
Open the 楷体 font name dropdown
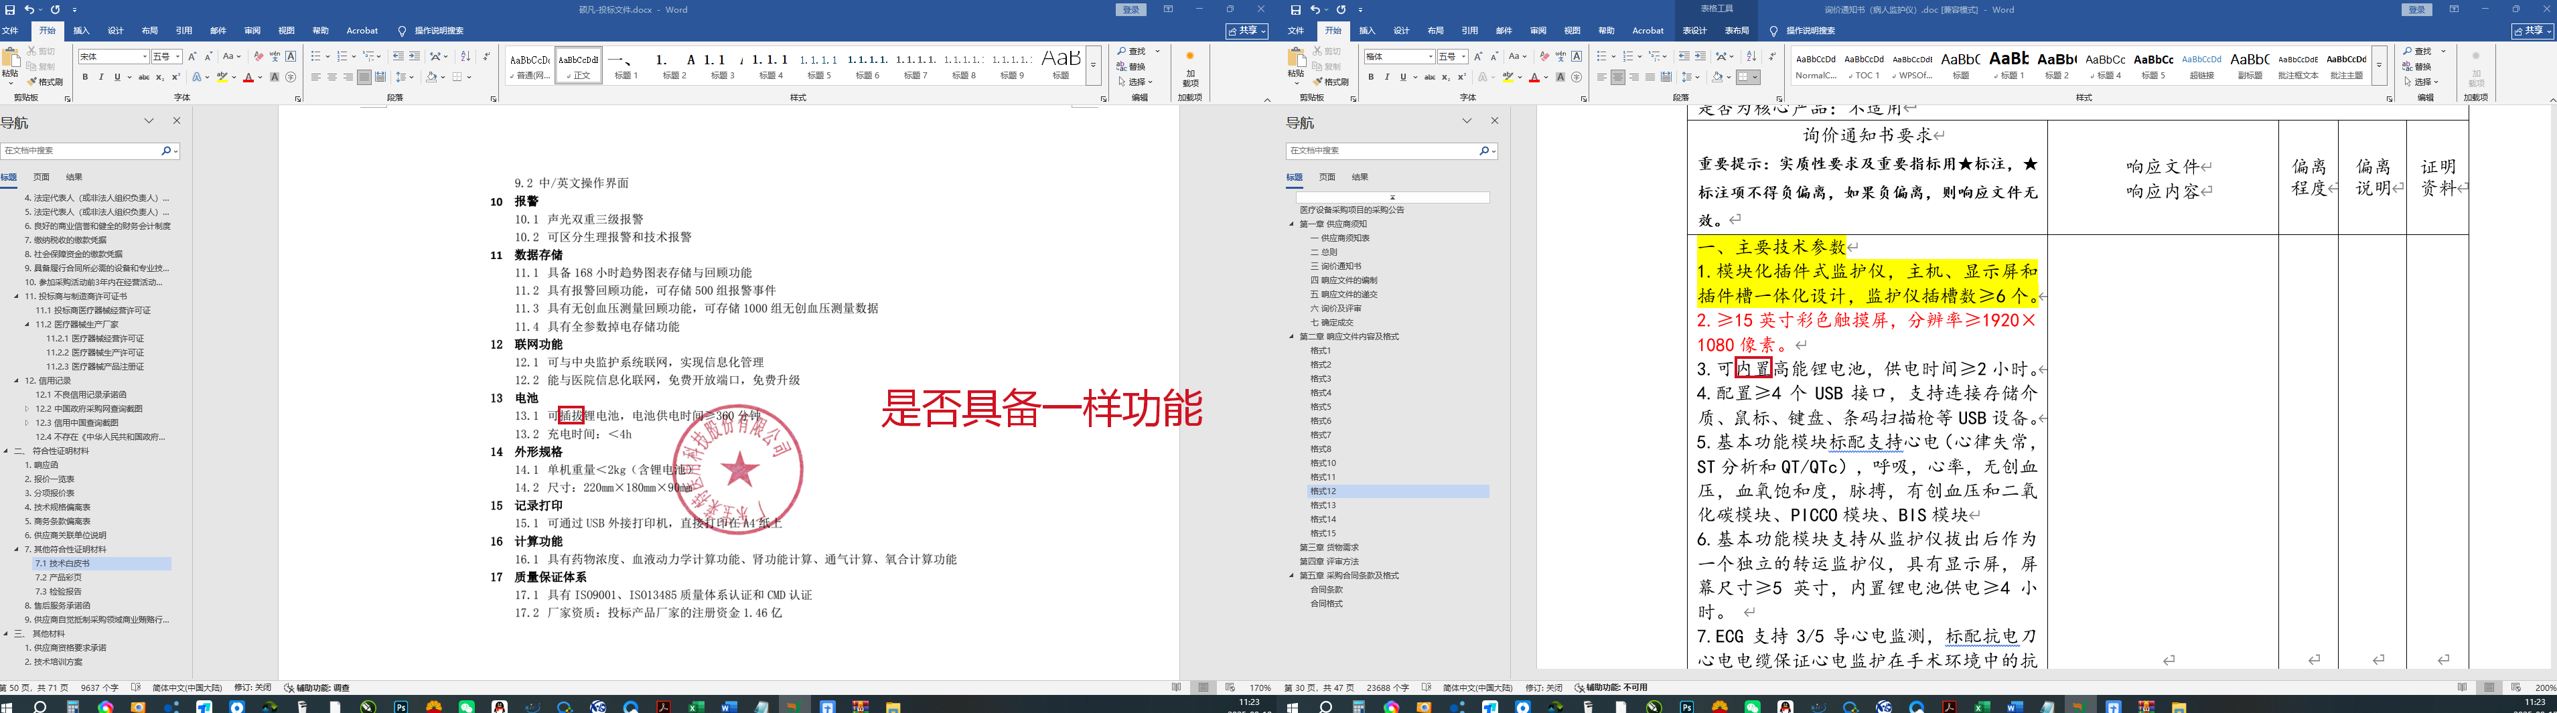pyautogui.click(x=1431, y=56)
